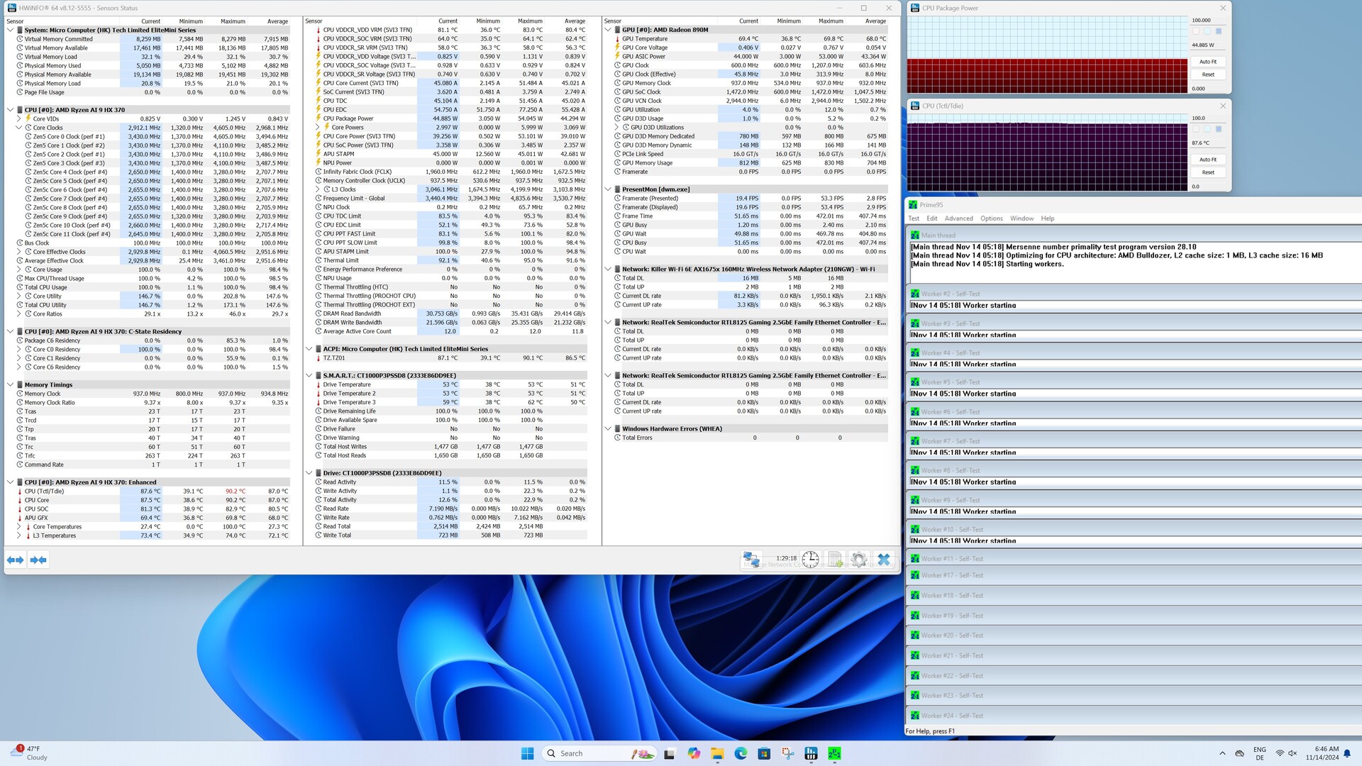Click the clock reset timer icon
Image resolution: width=1362 pixels, height=766 pixels.
tap(810, 560)
